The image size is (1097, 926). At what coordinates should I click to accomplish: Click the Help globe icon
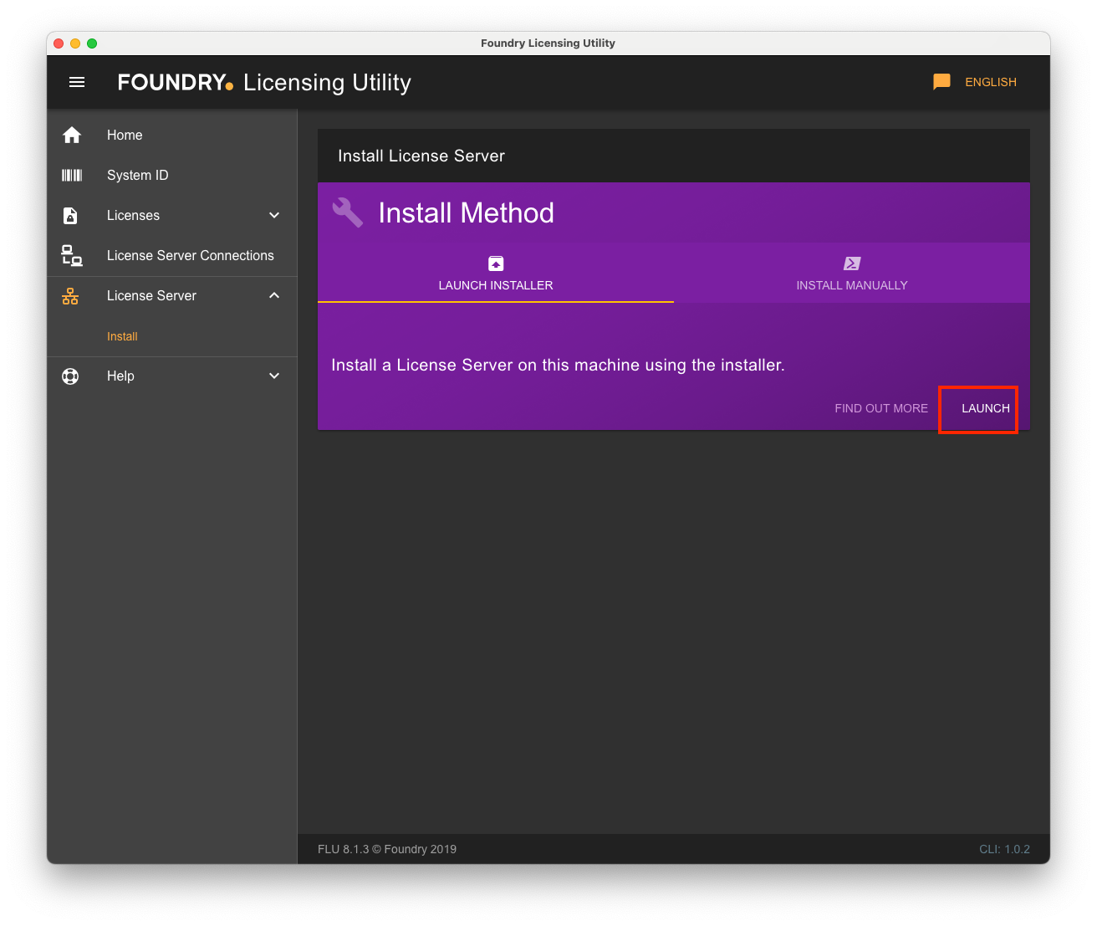(71, 376)
